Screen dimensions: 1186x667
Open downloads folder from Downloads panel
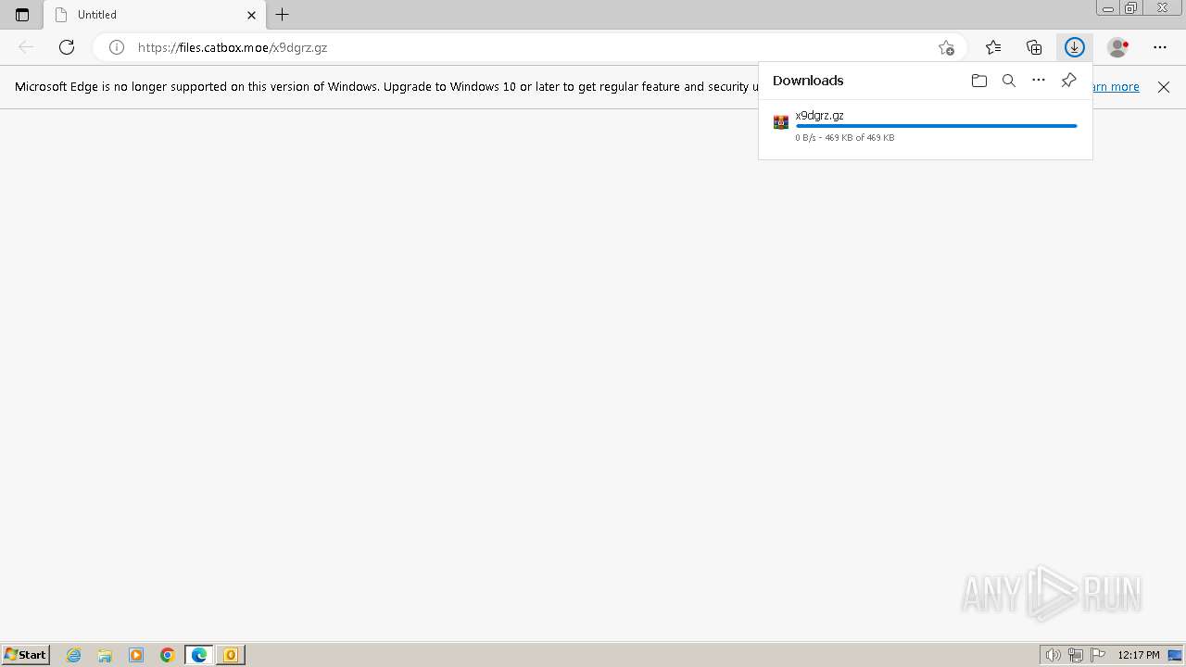(x=979, y=81)
